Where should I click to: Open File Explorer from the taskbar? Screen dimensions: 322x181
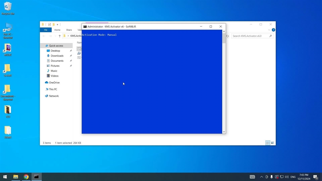point(16,177)
